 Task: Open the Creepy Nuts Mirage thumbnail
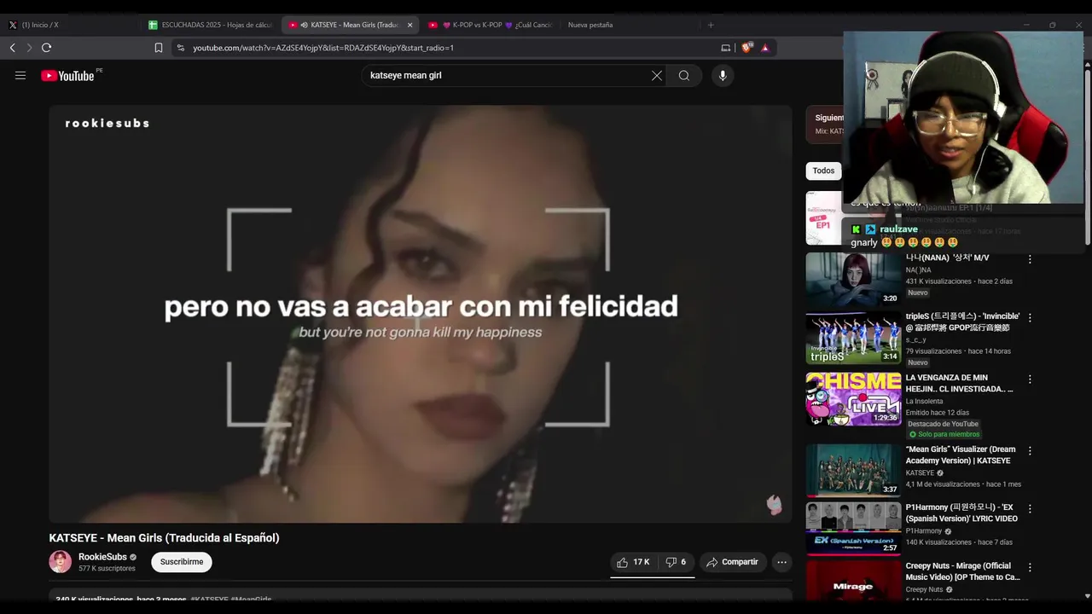[853, 580]
